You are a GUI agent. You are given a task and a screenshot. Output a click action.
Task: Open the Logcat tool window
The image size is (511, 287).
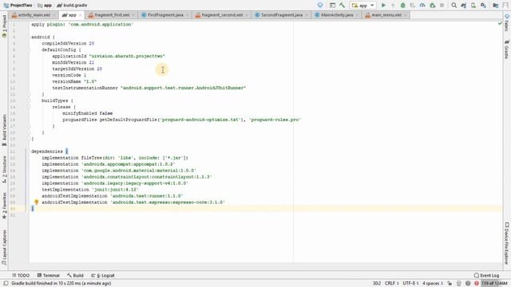point(103,275)
